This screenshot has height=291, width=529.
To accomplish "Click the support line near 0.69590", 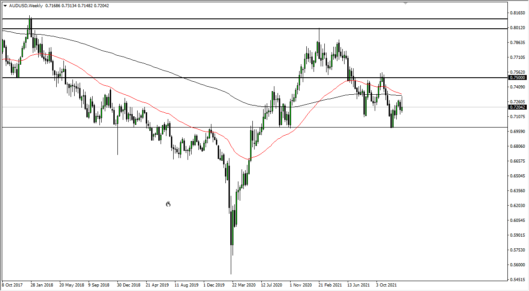I will pos(180,128).
